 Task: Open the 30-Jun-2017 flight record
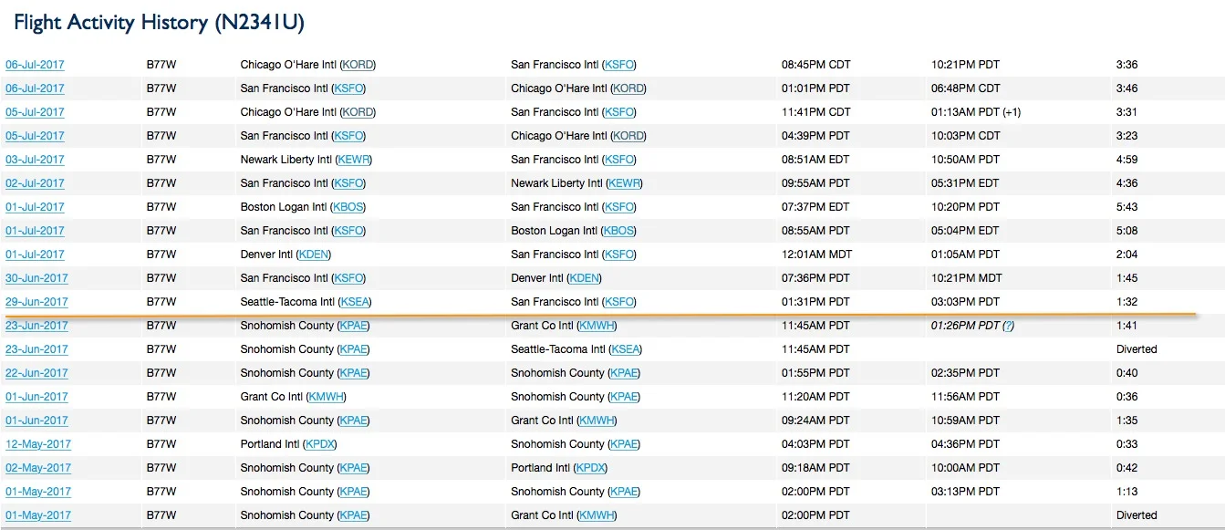36,278
